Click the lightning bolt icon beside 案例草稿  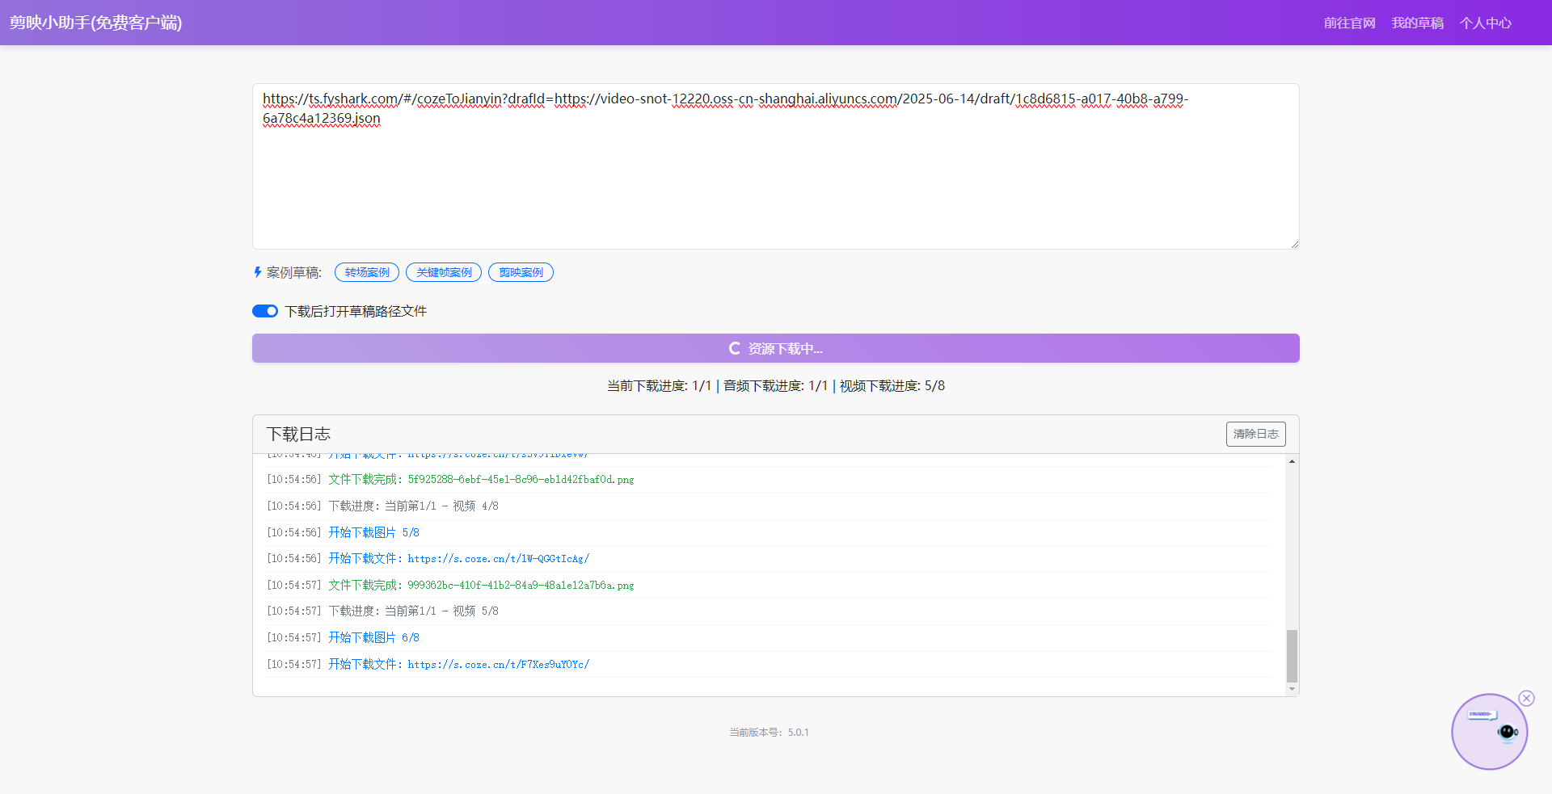click(257, 272)
